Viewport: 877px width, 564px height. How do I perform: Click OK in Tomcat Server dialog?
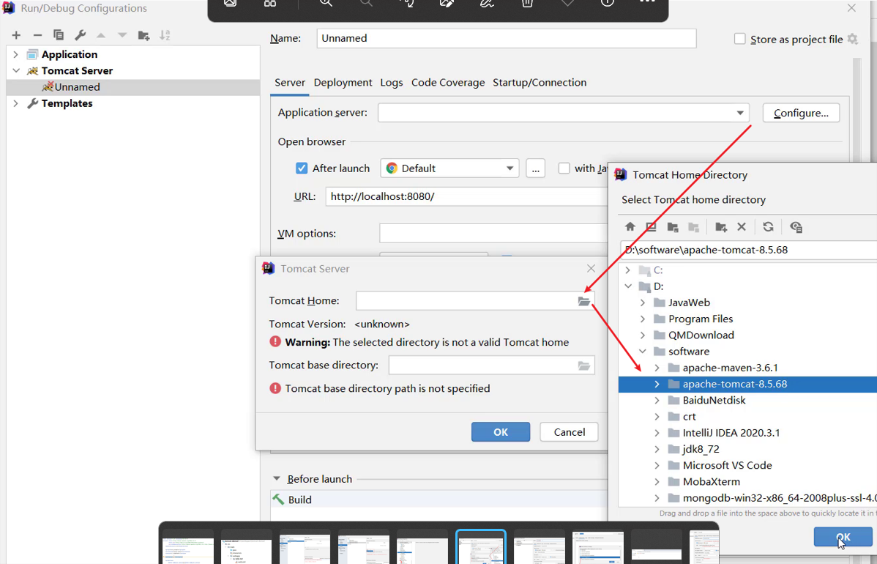[x=501, y=432]
